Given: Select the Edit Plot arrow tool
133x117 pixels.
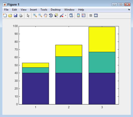Looking at the screenshot, I should click(28, 16).
